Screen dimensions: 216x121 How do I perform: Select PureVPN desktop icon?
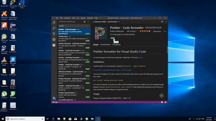coord(13,95)
